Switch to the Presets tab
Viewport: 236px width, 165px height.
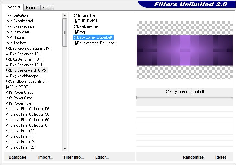click(32, 7)
